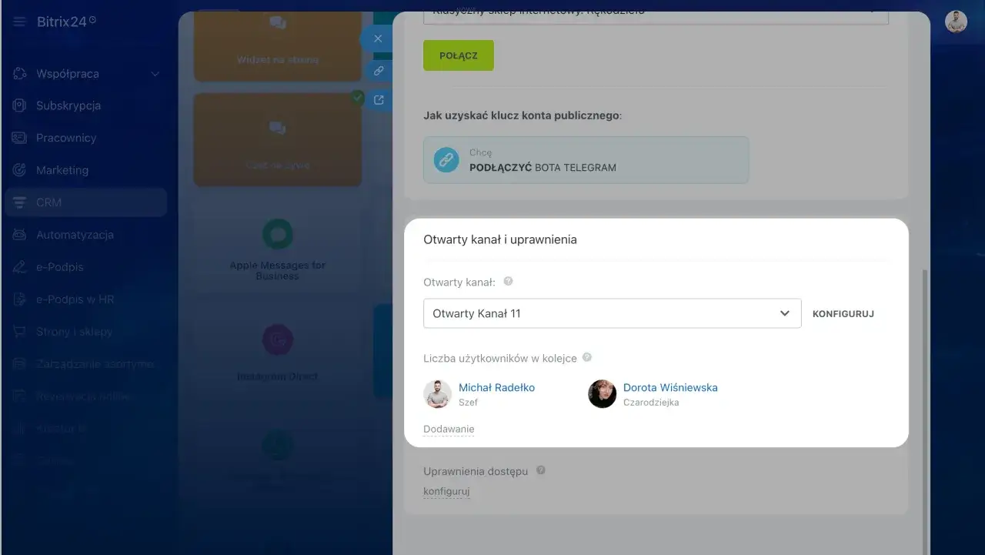Open Subskrypcja in the sidebar
Viewport: 985px width, 555px height.
(68, 105)
